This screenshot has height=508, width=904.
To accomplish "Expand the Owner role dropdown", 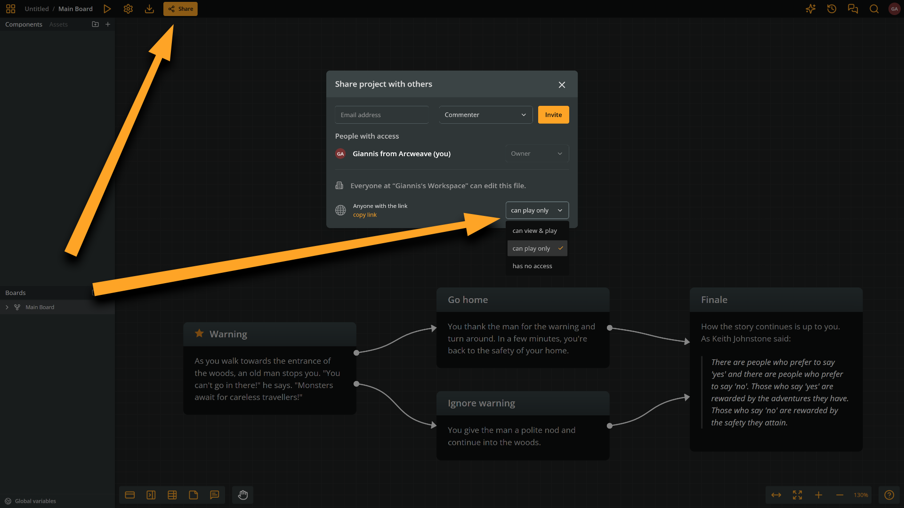I will (537, 153).
